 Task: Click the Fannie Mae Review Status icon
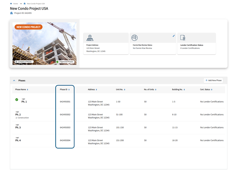(135, 38)
